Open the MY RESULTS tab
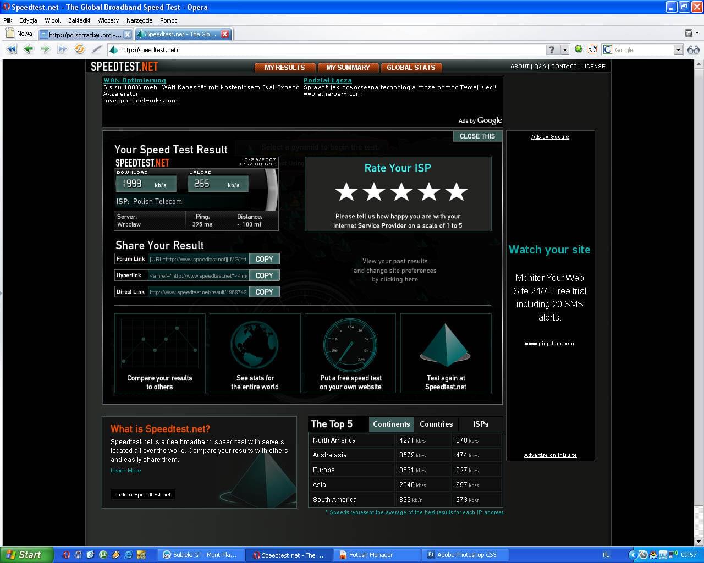This screenshot has width=704, height=563. point(285,68)
